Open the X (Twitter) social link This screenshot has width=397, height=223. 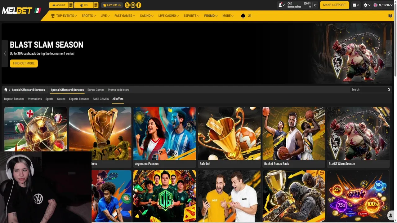tap(127, 5)
